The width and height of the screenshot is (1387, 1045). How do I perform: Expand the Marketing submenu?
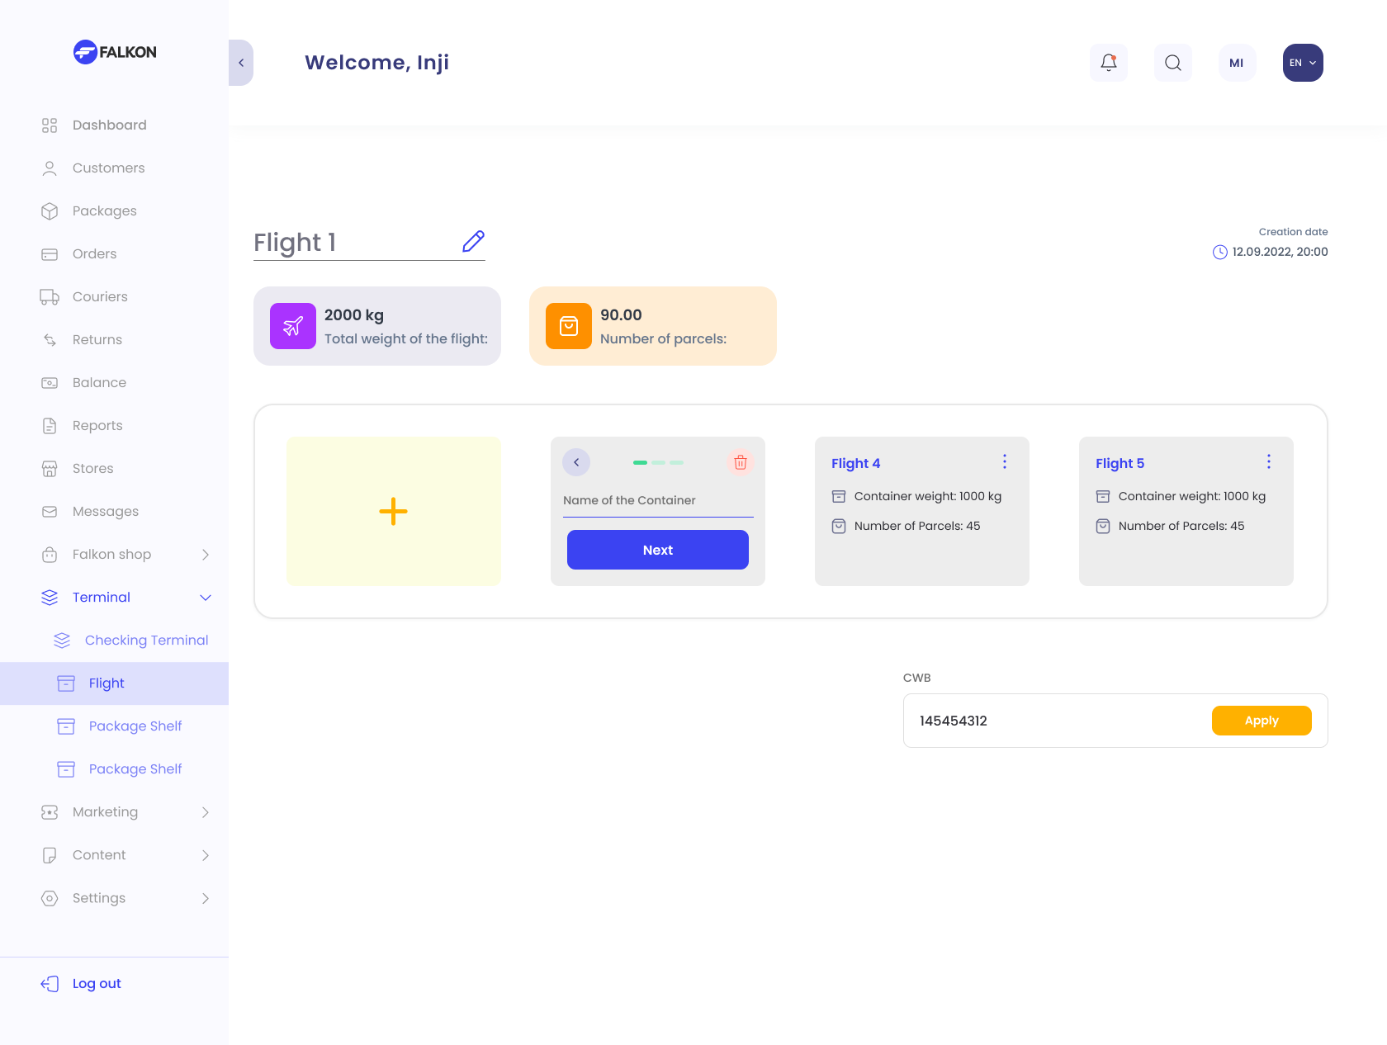pyautogui.click(x=206, y=812)
